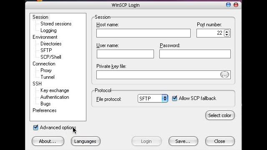Select the SSH tree node

pos(37,84)
